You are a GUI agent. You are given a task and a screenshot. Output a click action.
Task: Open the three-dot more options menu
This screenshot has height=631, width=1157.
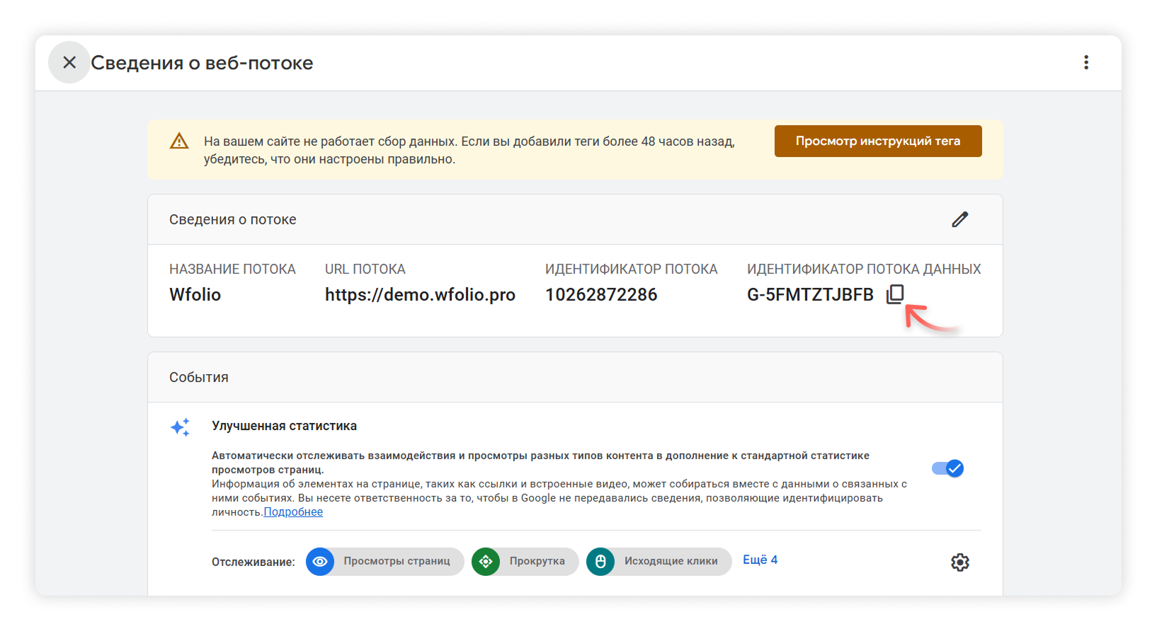(x=1085, y=63)
